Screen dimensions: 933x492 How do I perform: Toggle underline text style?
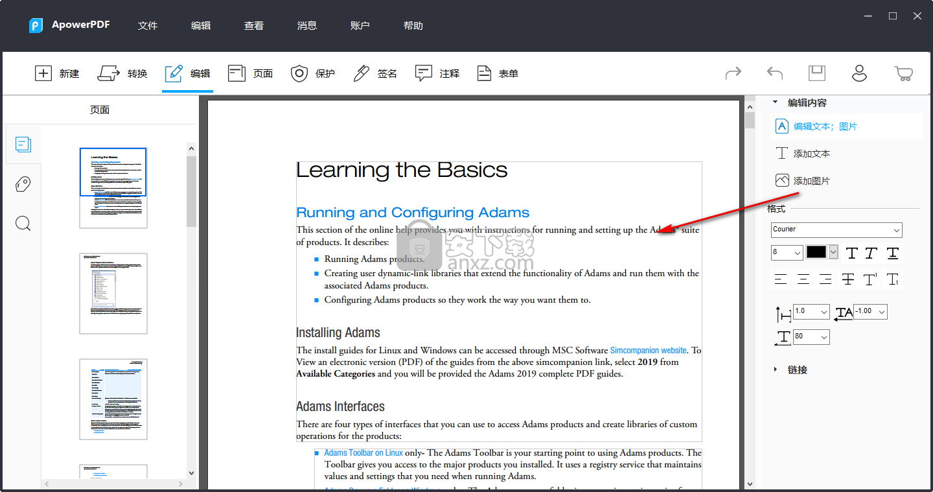893,253
